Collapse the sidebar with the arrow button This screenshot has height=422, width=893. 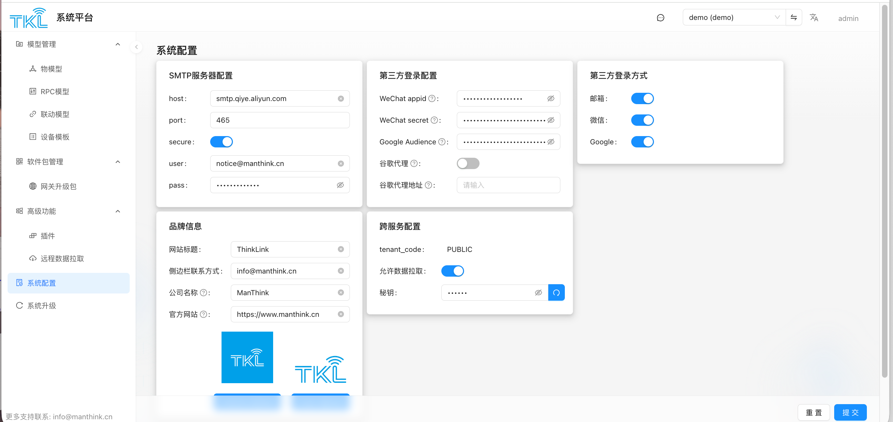pos(136,47)
